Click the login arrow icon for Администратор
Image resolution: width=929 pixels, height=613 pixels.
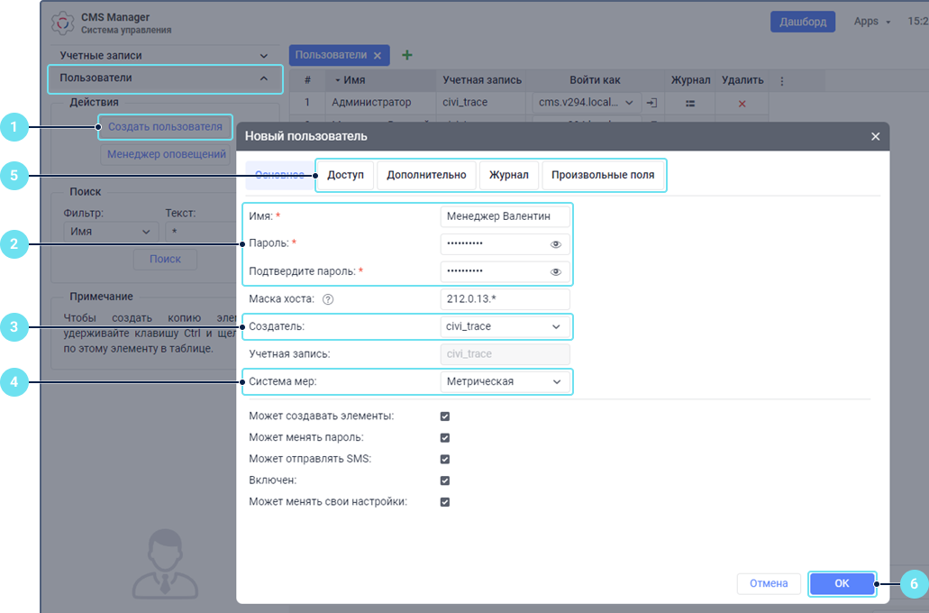(652, 103)
